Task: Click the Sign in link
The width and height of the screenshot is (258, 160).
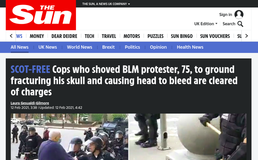Action: click(x=225, y=15)
